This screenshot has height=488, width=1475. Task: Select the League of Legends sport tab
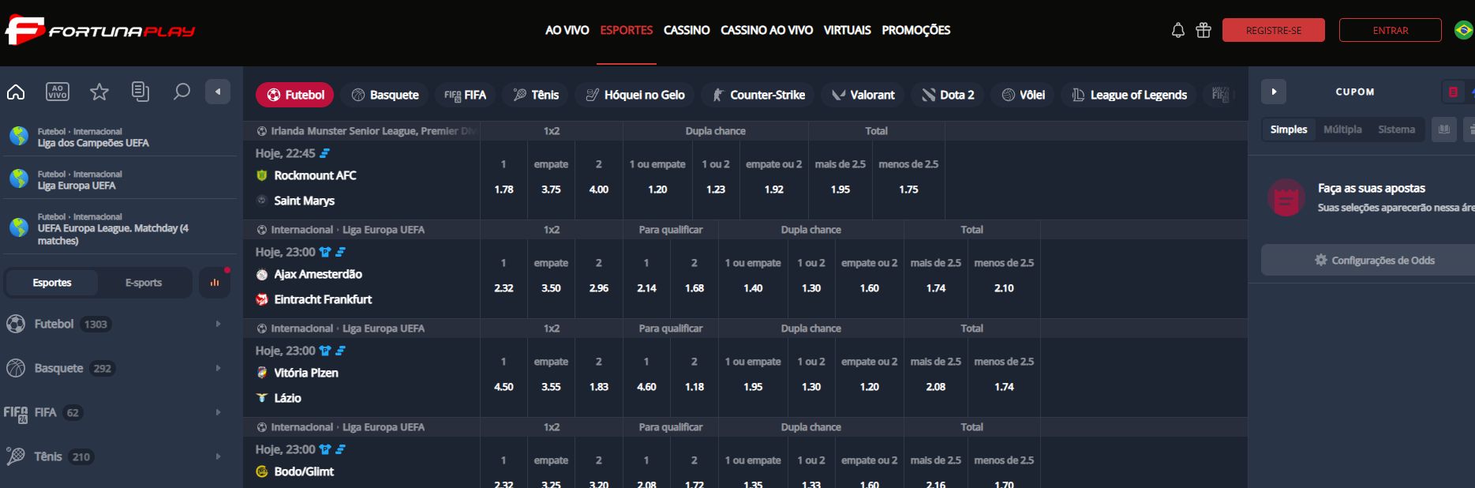pyautogui.click(x=1129, y=95)
